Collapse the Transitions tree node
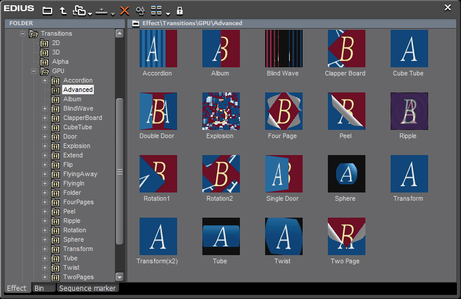 click(x=23, y=34)
